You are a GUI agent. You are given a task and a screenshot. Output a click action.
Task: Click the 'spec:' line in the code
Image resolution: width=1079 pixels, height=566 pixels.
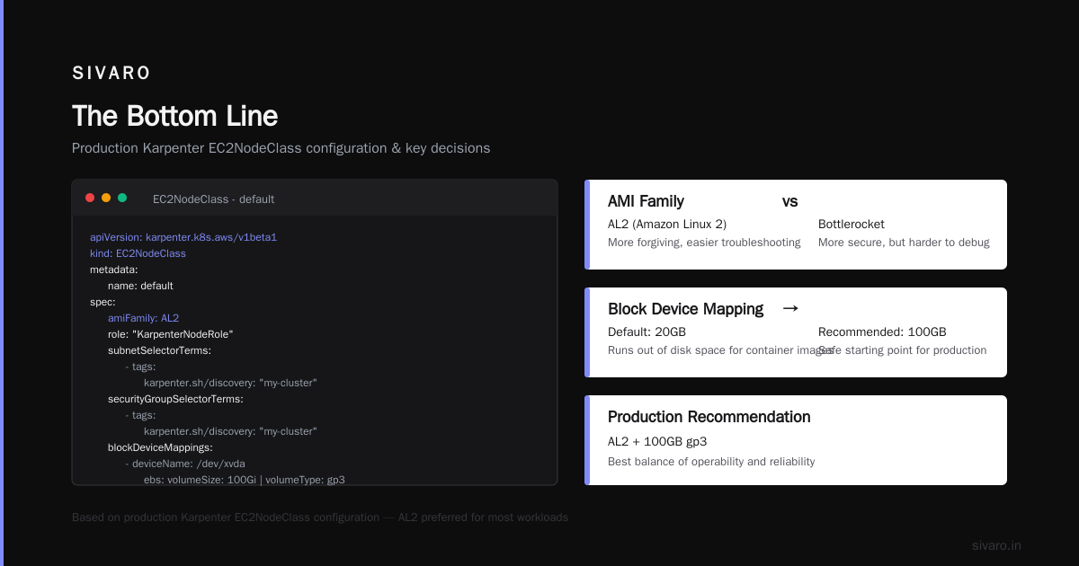pos(103,302)
